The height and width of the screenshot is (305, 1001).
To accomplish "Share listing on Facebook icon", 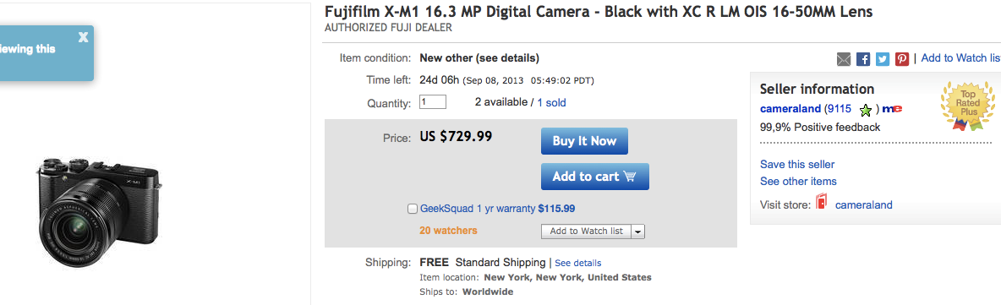I will (863, 58).
